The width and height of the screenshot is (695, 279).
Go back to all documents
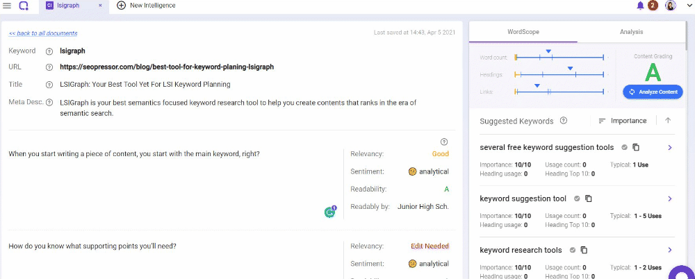(43, 33)
